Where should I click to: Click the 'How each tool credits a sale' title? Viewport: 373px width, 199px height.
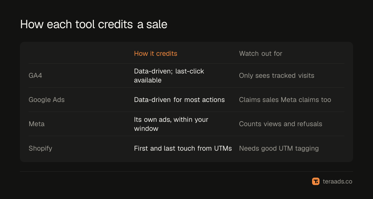pyautogui.click(x=94, y=24)
